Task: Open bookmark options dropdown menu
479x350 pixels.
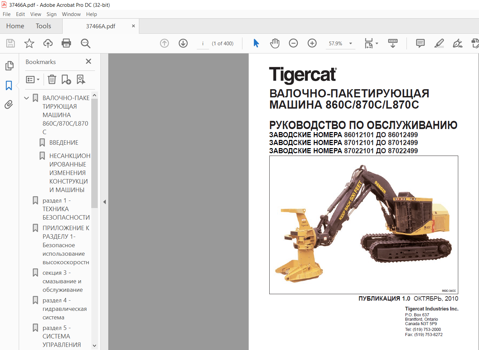Action: point(33,79)
